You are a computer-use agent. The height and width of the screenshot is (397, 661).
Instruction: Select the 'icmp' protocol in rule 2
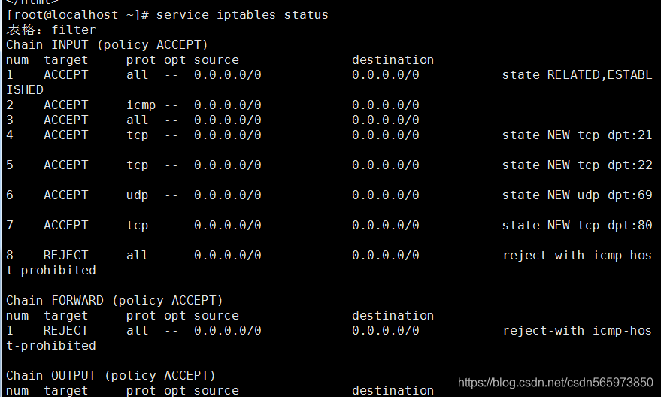pos(141,105)
